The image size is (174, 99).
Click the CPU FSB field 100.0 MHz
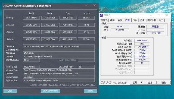59,57
